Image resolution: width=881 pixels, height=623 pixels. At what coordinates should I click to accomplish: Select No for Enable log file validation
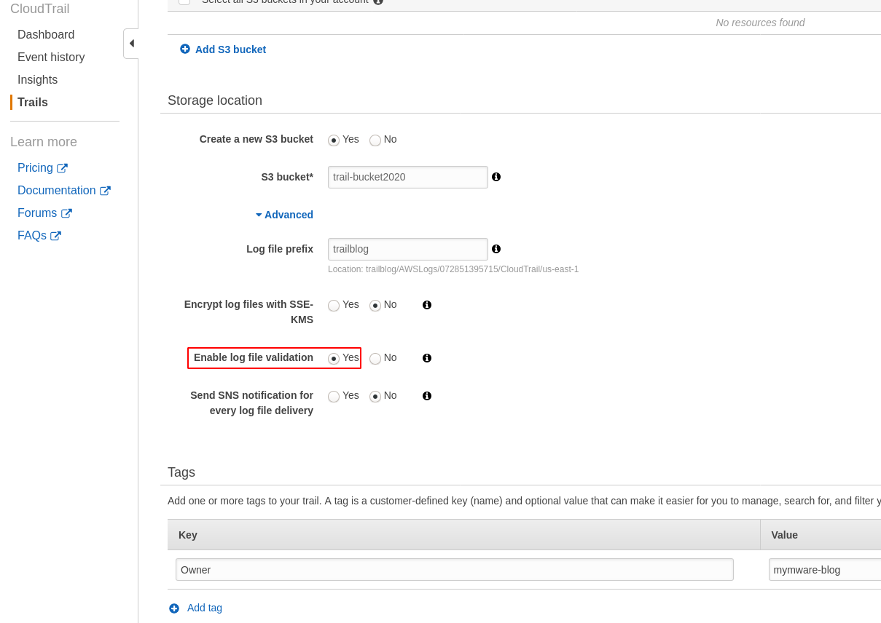(375, 359)
